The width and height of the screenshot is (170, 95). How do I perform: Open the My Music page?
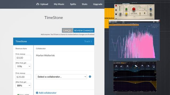[x=59, y=4]
